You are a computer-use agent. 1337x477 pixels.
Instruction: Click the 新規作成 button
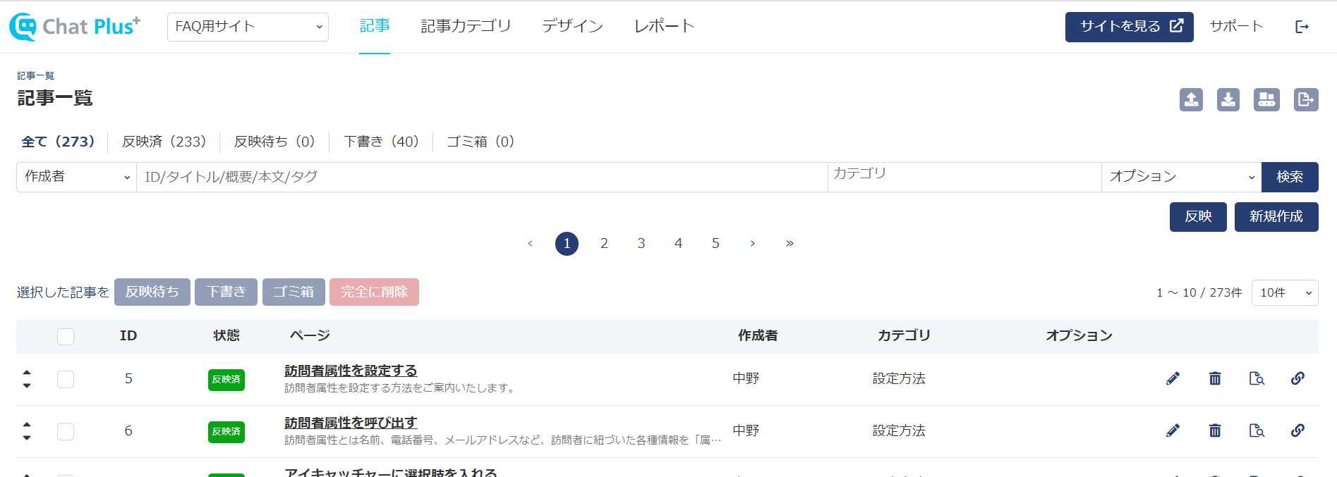(1276, 216)
